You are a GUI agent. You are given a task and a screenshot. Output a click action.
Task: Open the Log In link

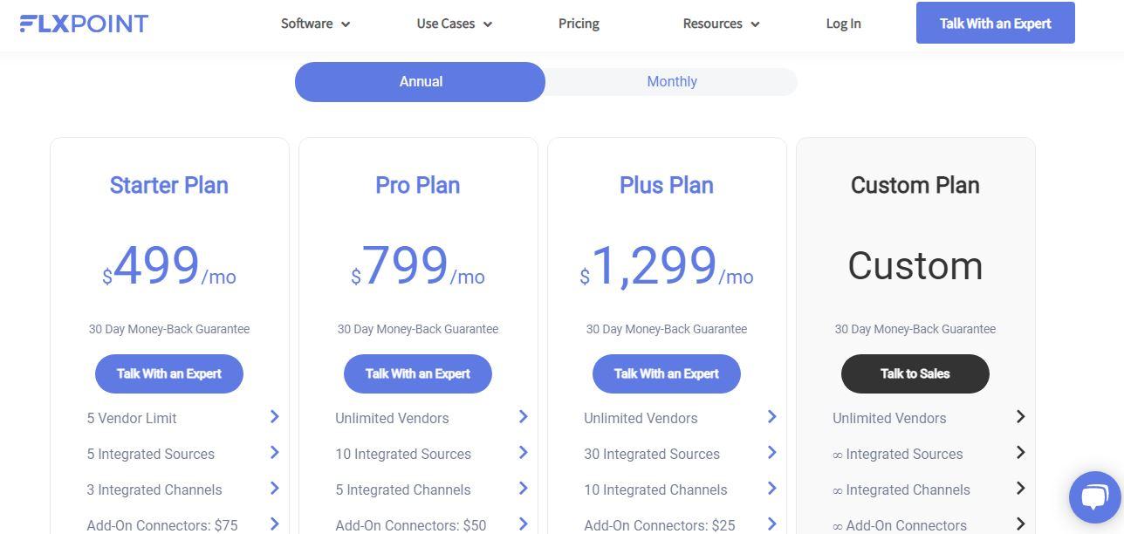843,24
